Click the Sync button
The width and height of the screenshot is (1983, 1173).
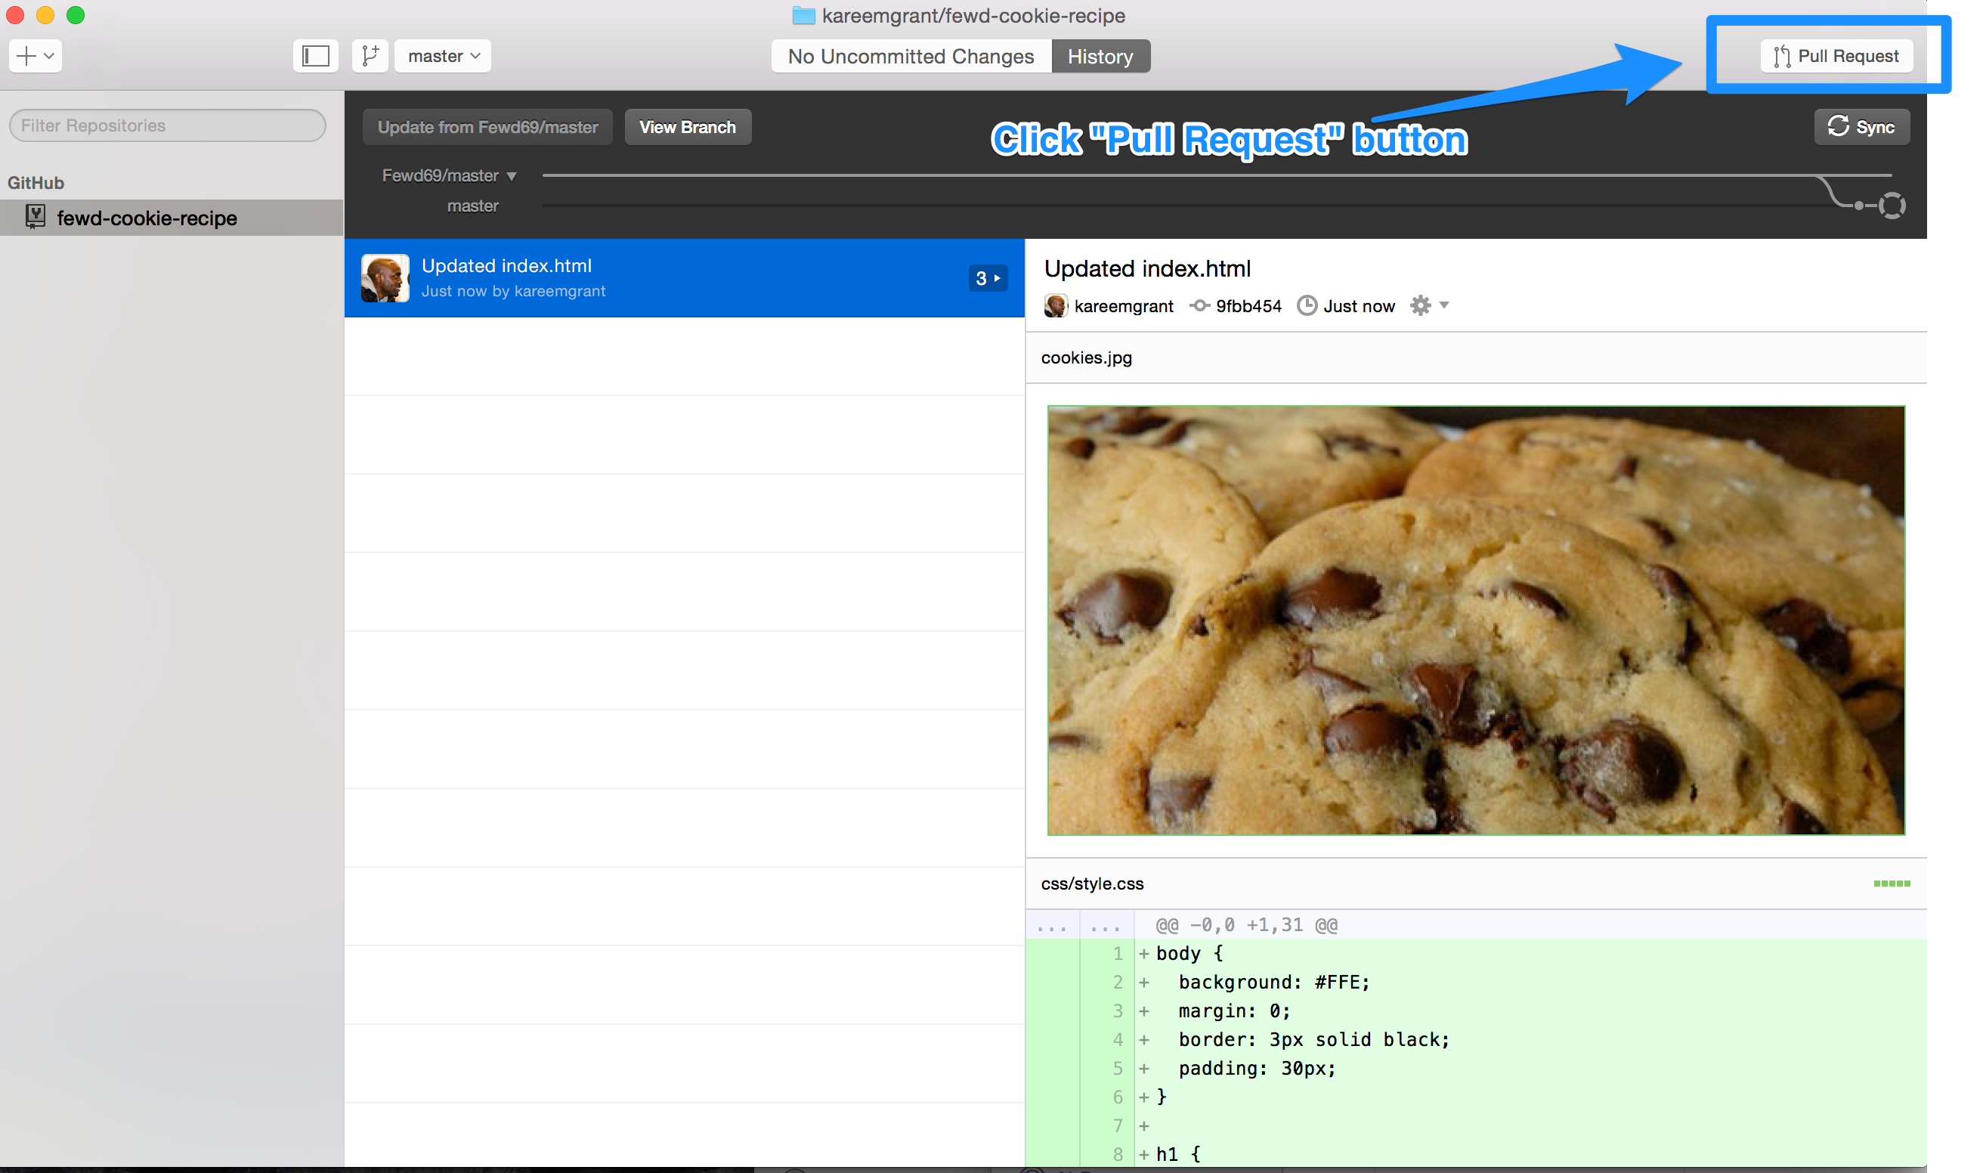(1861, 127)
